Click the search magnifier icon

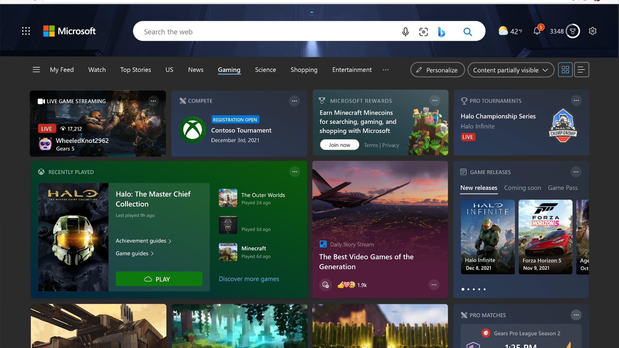[468, 31]
